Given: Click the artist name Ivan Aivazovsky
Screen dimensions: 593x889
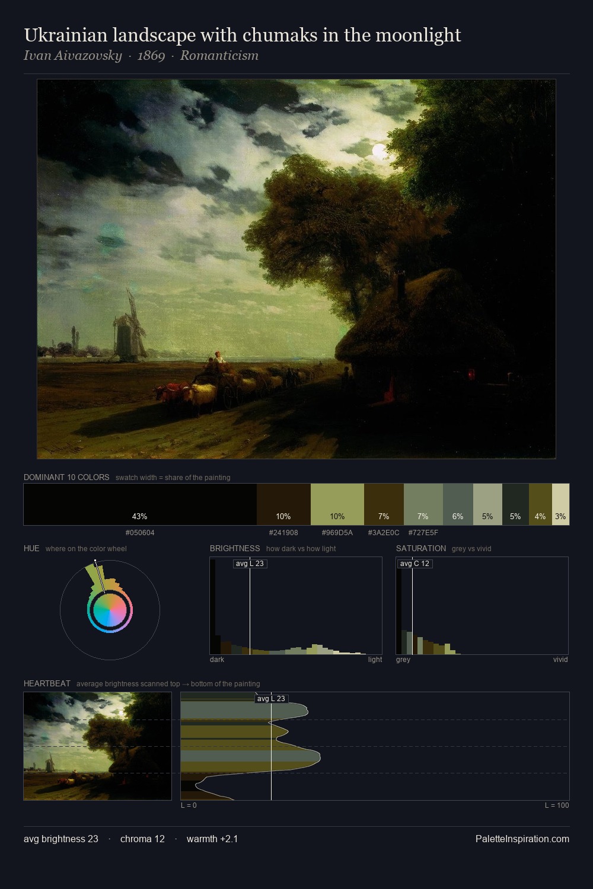Looking at the screenshot, I should (72, 56).
